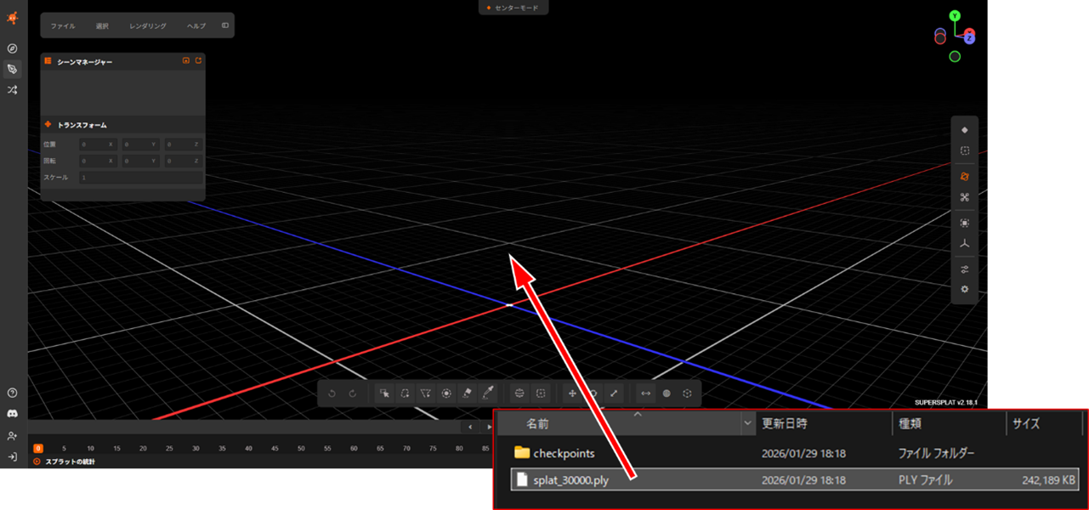The width and height of the screenshot is (1089, 510).
Task: Click the timeline previous frame button
Action: 471,427
